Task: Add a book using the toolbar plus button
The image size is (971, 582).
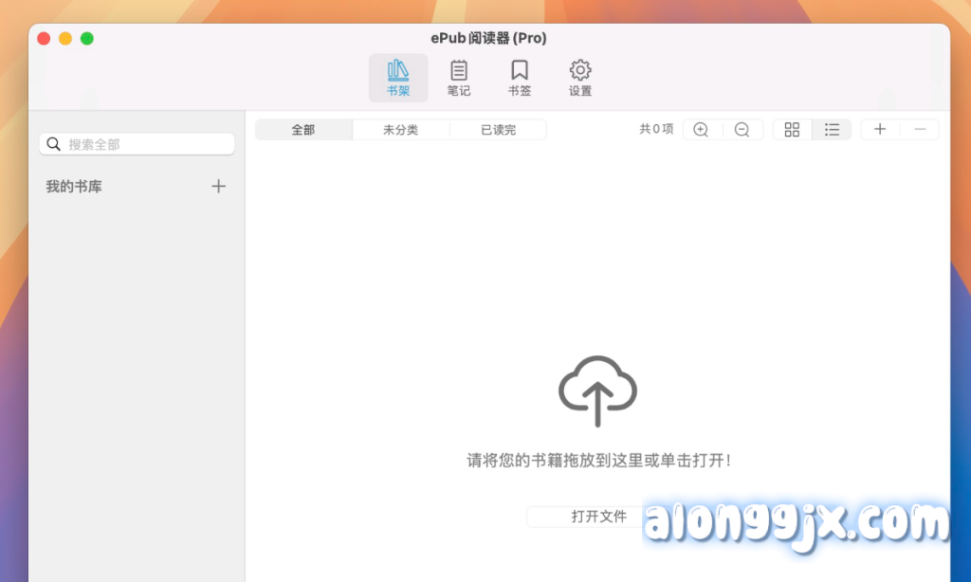Action: click(x=880, y=130)
